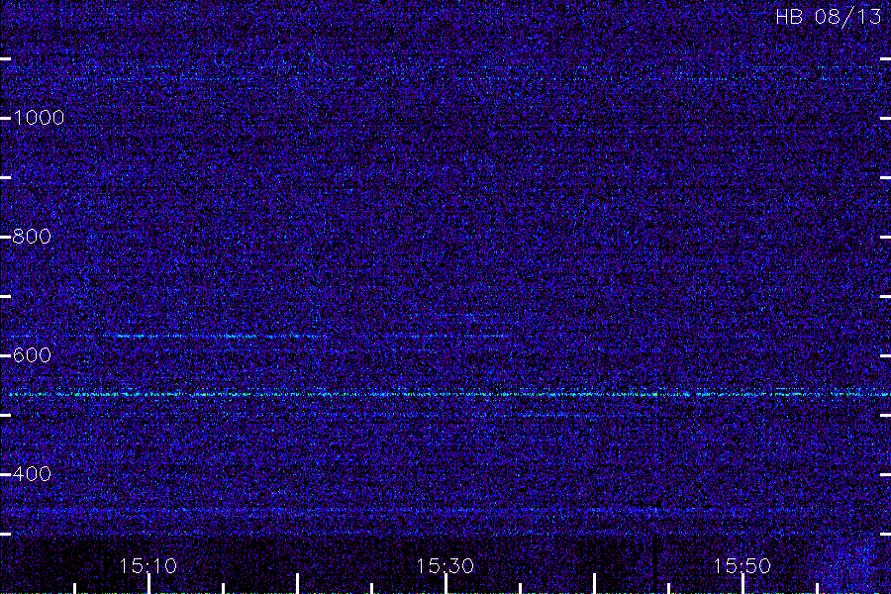This screenshot has height=594, width=891.
Task: Click the HB 08/13 date label
Action: (x=829, y=17)
